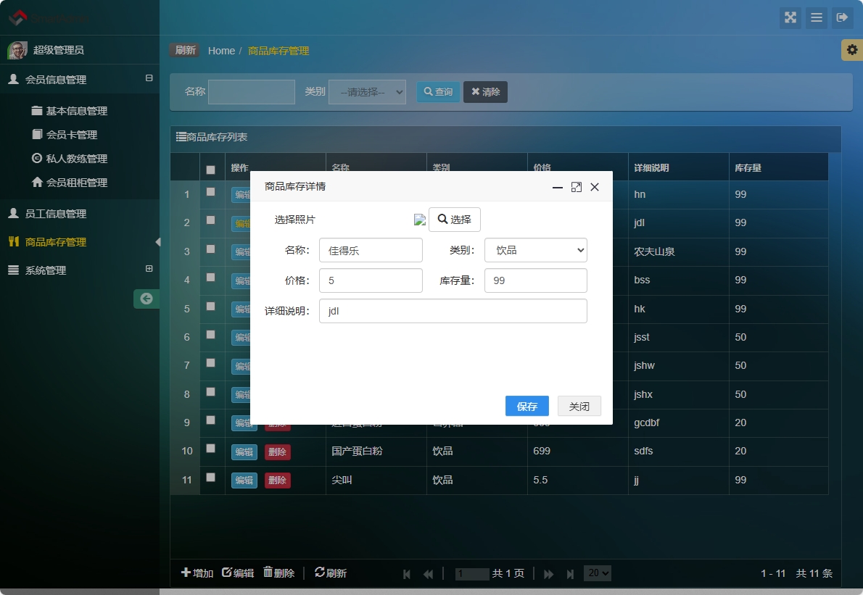The height and width of the screenshot is (595, 863).
Task: Collapse sidebar with green arrow icon
Action: pos(146,299)
